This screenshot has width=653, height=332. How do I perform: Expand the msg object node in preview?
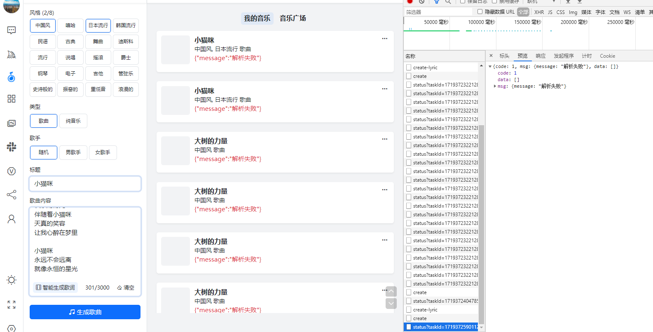click(495, 86)
